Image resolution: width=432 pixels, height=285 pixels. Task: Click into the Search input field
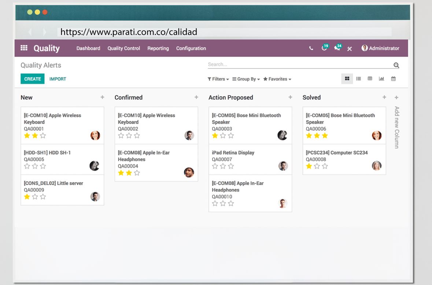pos(299,64)
